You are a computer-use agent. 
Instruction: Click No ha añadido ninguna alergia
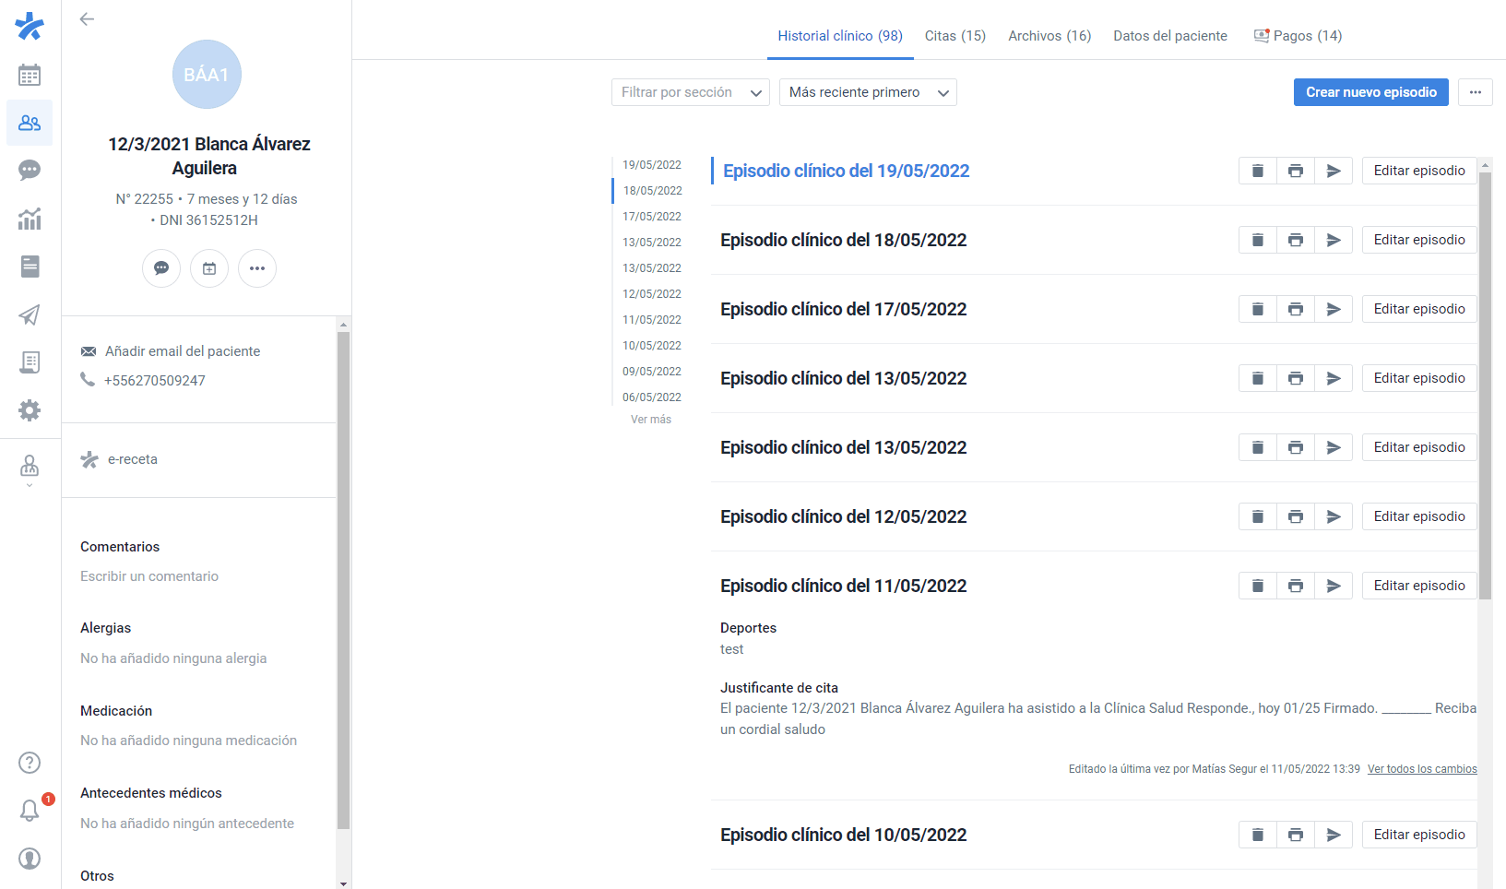coord(173,658)
